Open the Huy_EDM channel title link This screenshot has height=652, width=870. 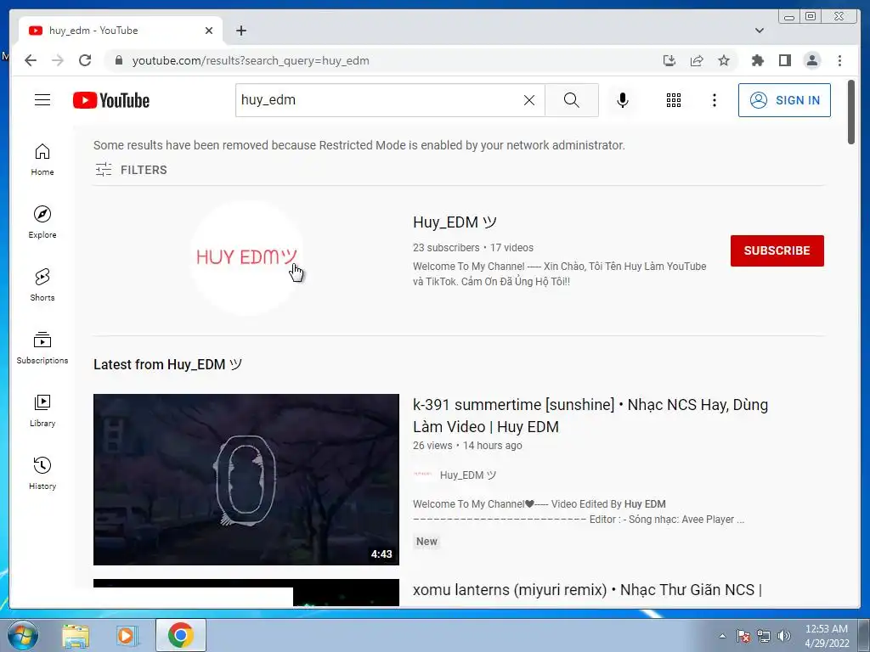[x=455, y=222]
